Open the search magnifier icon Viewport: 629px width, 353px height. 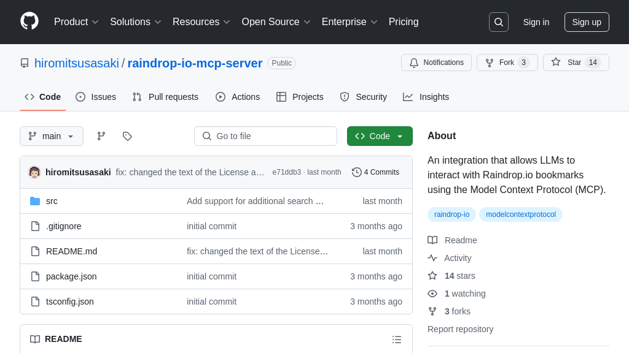pyautogui.click(x=498, y=22)
